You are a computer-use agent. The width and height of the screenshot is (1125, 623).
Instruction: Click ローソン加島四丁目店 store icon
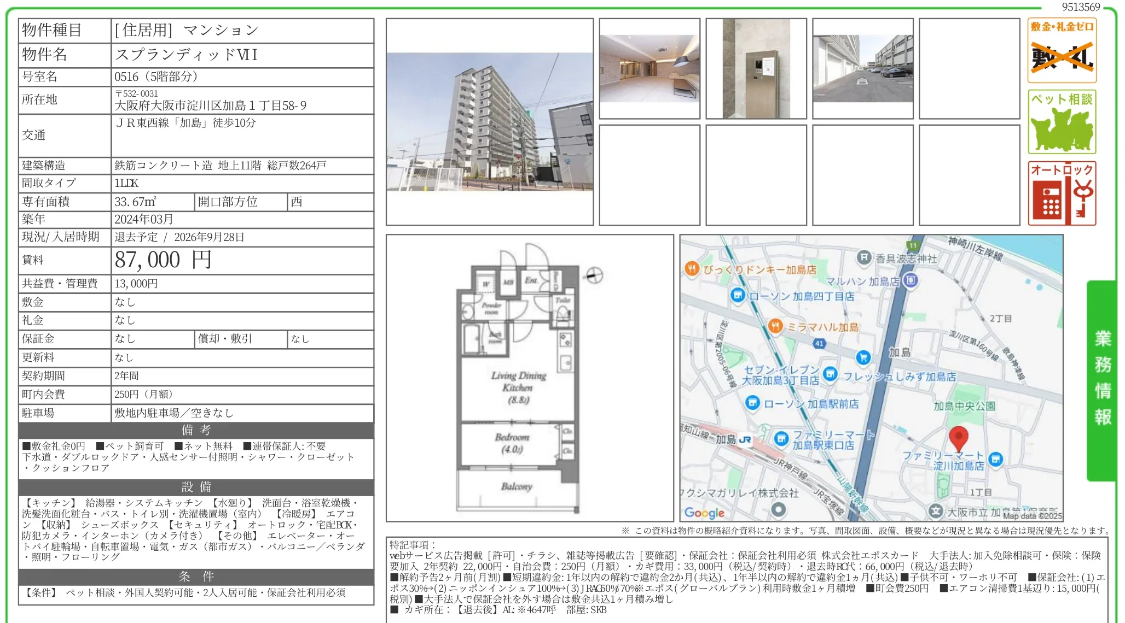coord(738,295)
